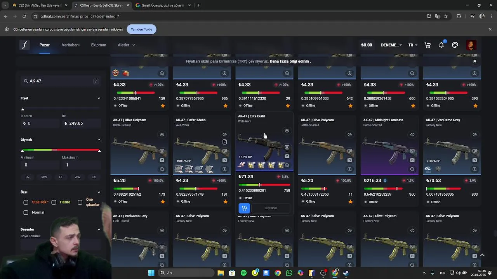Zoom the Midnight Laminate skin image
The height and width of the screenshot is (279, 497).
tap(412, 169)
